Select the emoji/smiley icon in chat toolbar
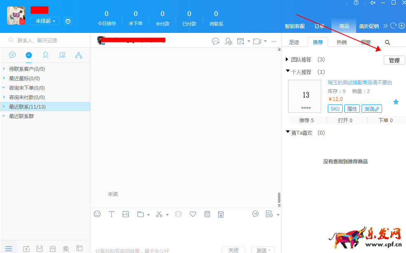The width and height of the screenshot is (406, 253). coord(97,214)
